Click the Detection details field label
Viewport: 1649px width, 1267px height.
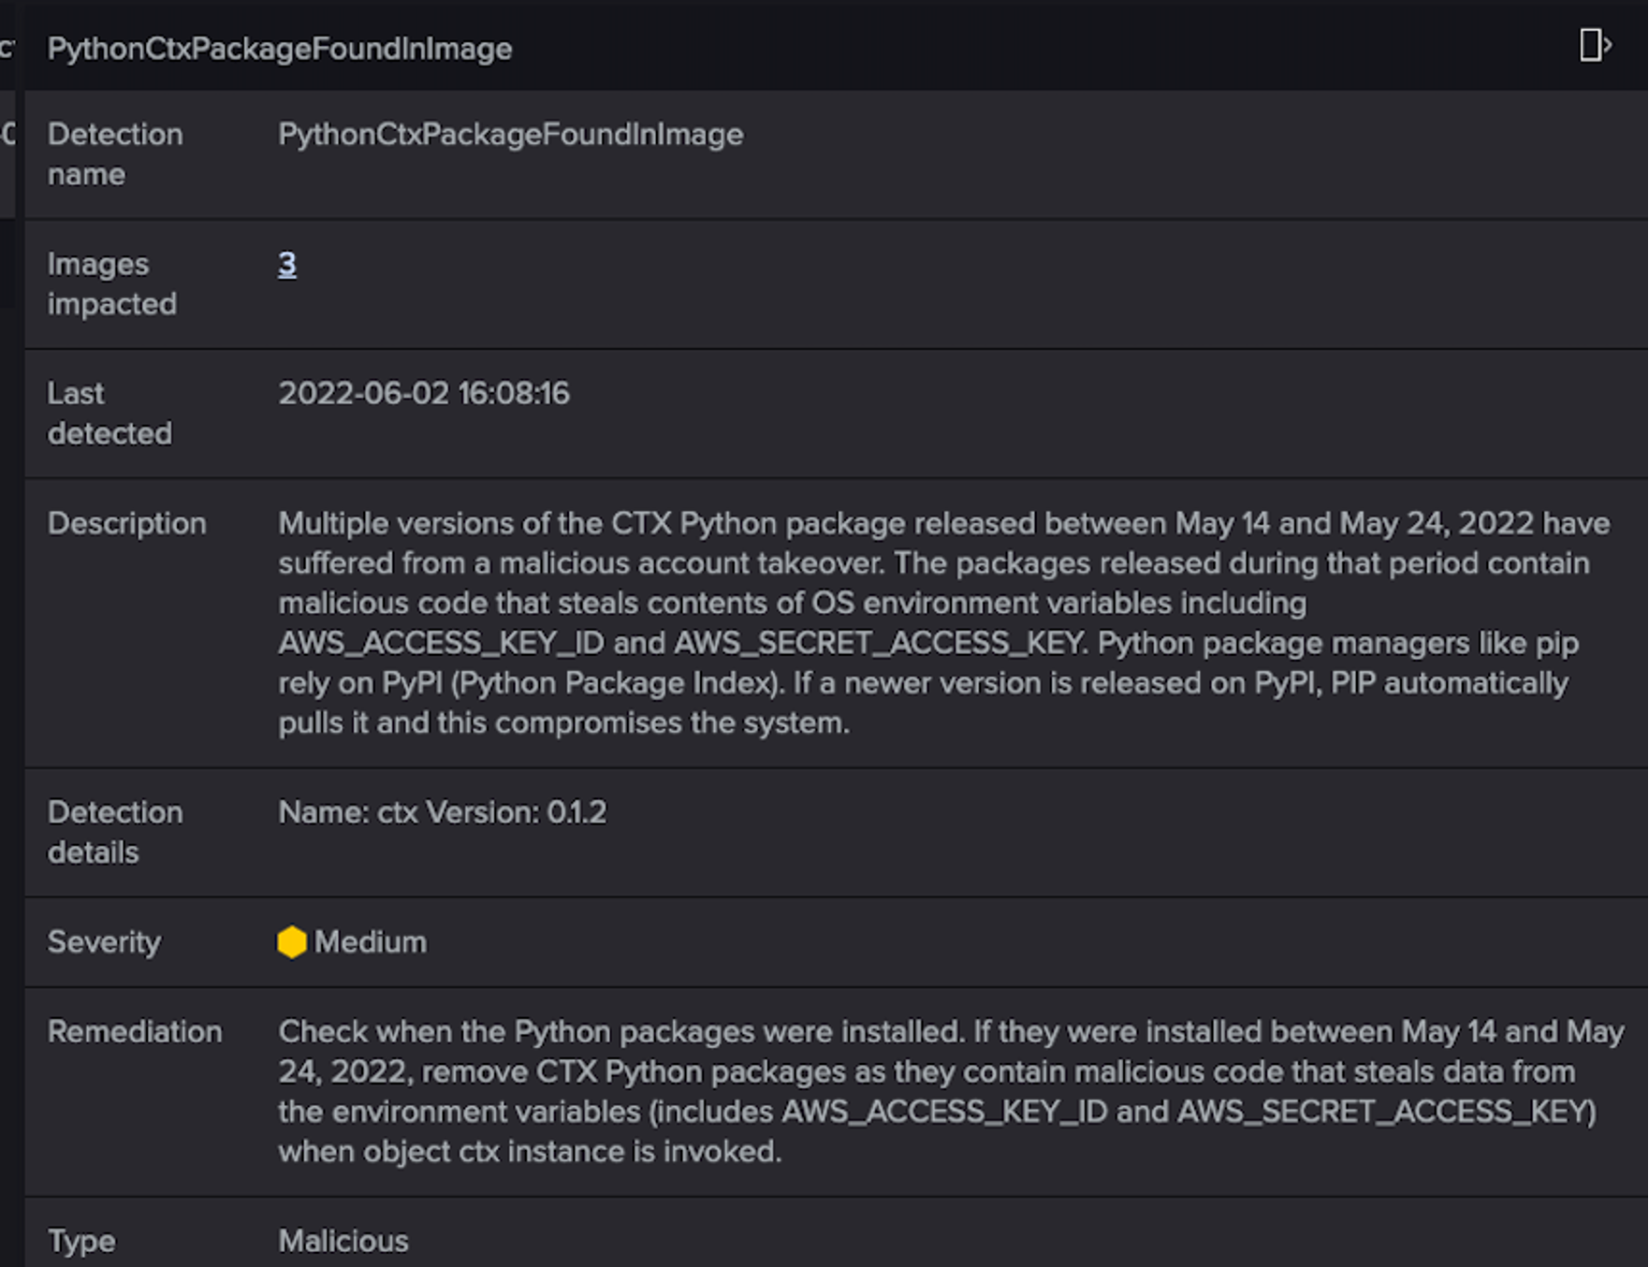(x=114, y=832)
